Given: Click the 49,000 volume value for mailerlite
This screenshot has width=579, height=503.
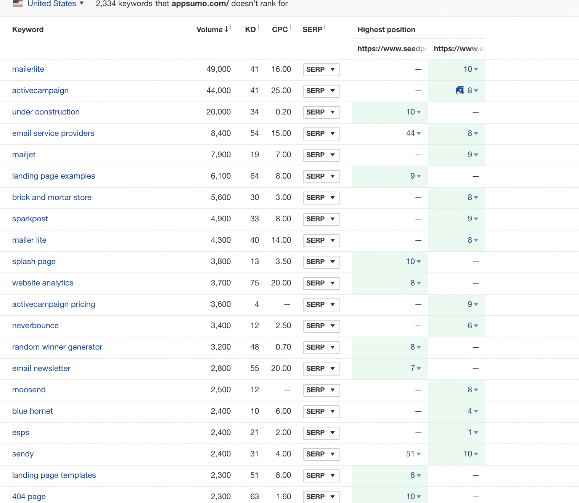Looking at the screenshot, I should pos(219,69).
